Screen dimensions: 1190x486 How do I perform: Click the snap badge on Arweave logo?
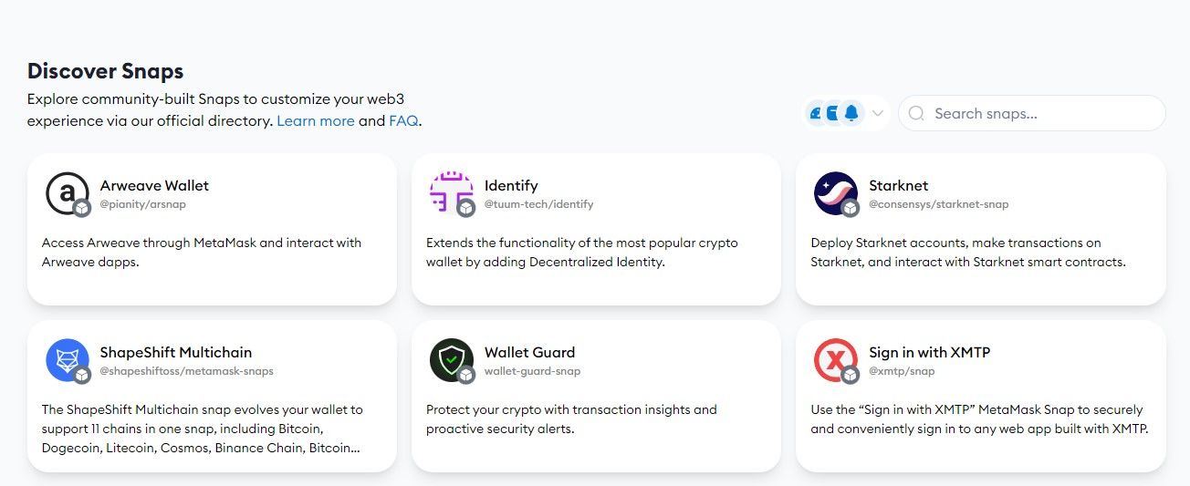point(82,208)
